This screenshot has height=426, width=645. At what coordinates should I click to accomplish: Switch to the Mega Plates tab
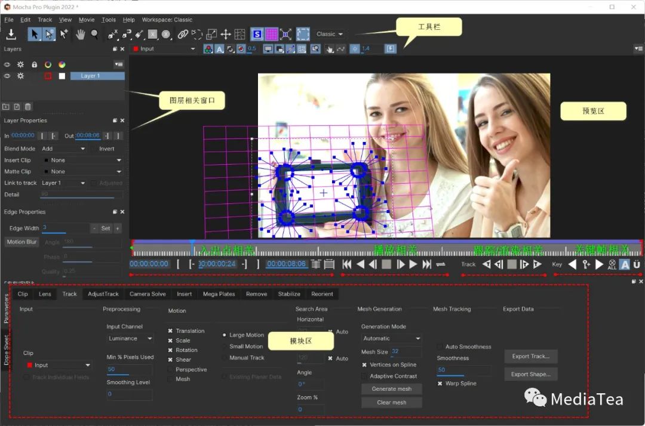[x=219, y=294]
